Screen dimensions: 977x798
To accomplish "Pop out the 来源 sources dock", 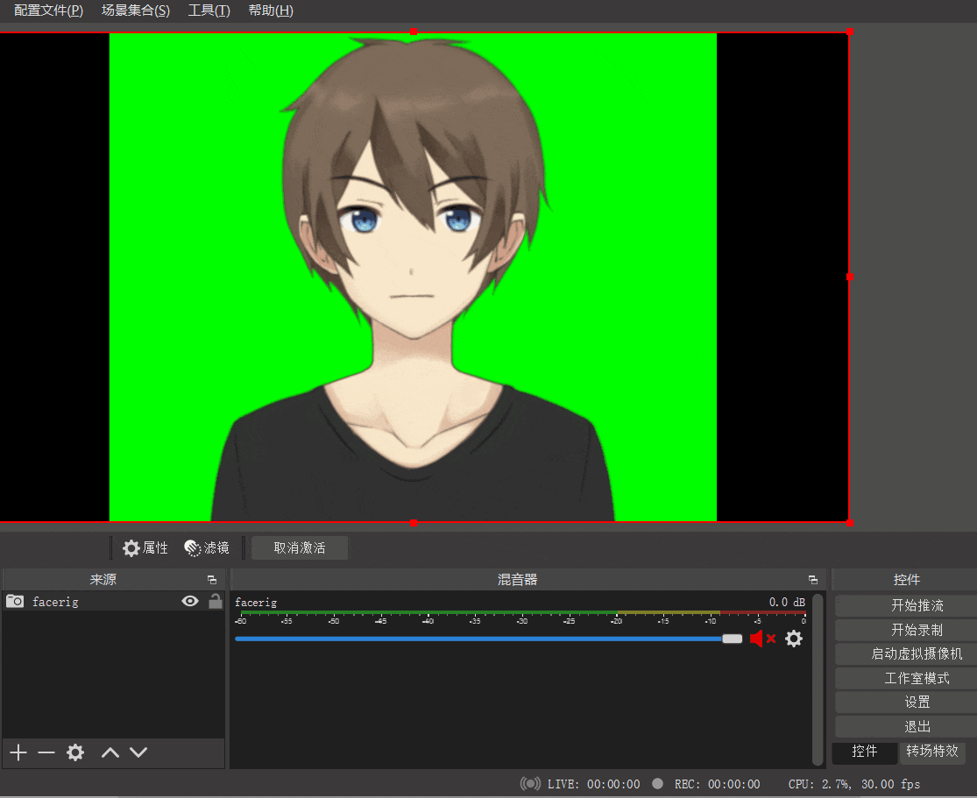I will (212, 579).
